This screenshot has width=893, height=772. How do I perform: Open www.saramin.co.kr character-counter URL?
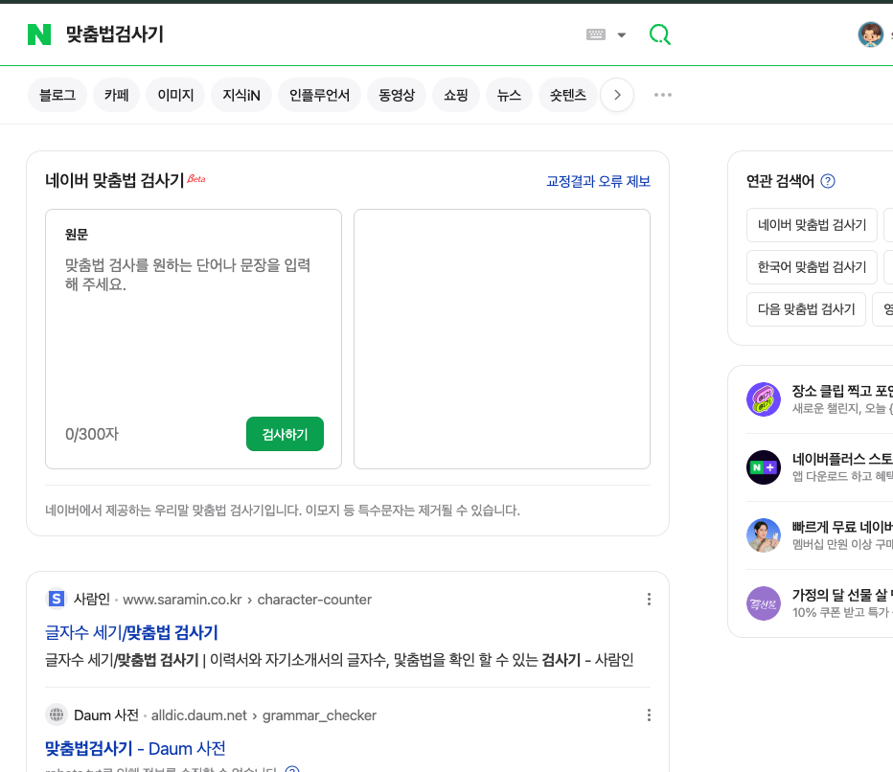[x=247, y=600]
